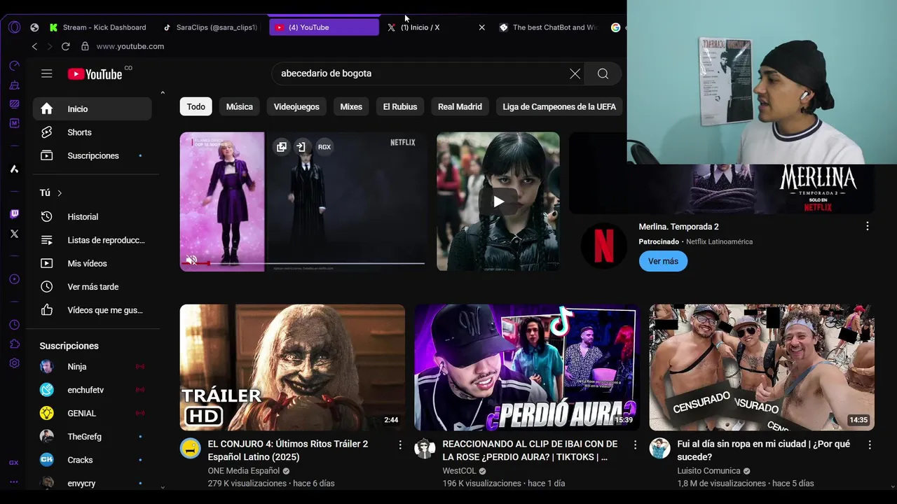Open Ninja channel subscription
Viewport: 897px width, 504px height.
point(92,367)
